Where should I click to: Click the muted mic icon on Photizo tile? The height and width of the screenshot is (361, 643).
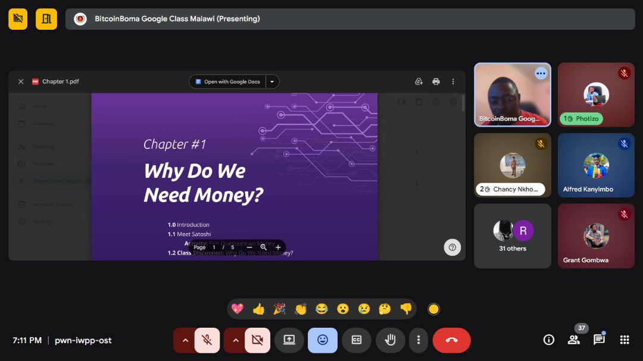624,73
